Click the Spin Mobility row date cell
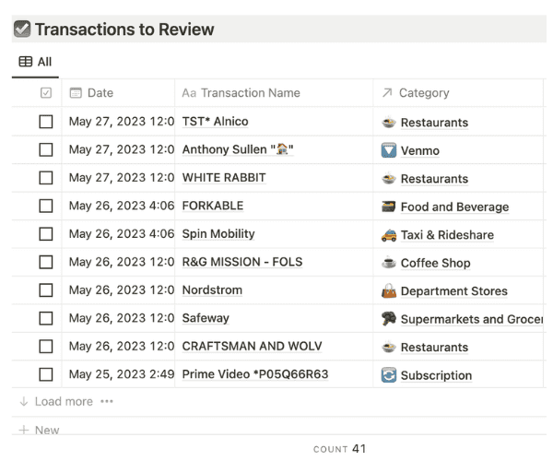Screen dimensions: 553x461 tap(118, 234)
